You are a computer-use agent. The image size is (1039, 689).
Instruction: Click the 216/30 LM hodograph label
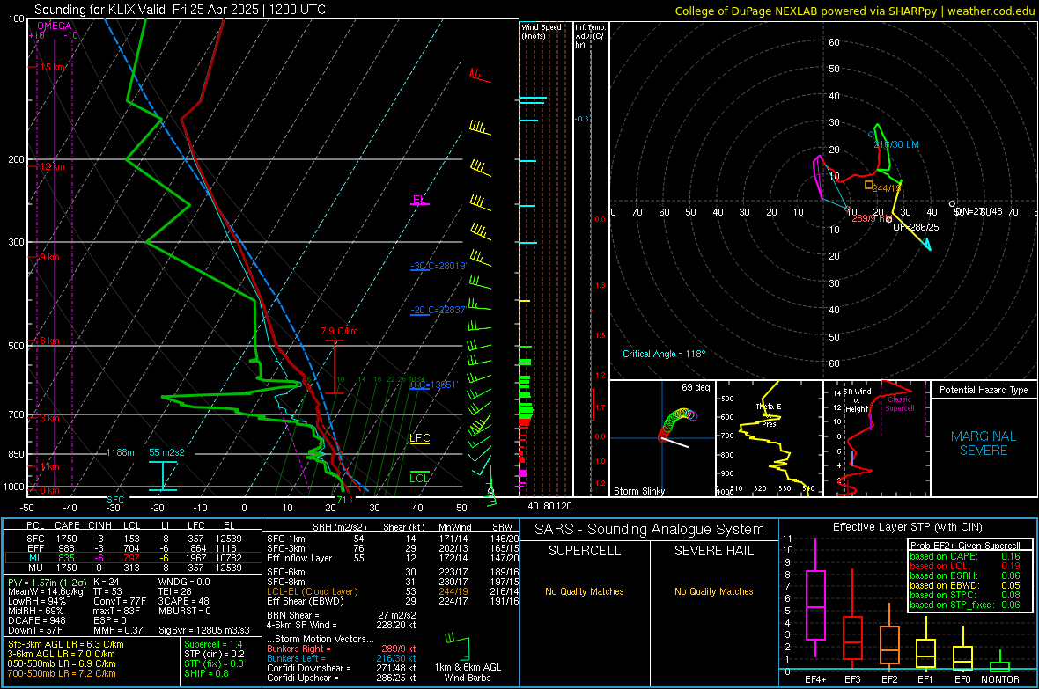[896, 144]
